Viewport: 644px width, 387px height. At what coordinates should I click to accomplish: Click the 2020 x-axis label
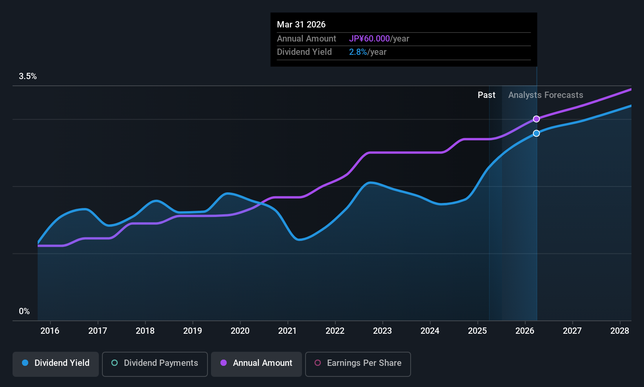point(240,331)
